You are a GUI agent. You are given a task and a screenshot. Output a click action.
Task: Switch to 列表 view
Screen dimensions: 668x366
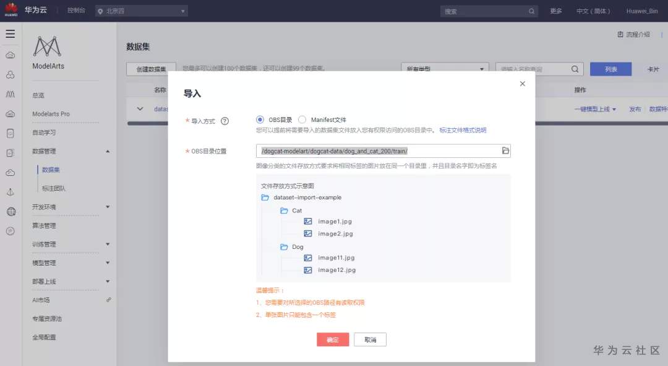(611, 69)
